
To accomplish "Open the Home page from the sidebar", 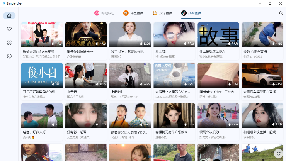I will click(x=9, y=16).
